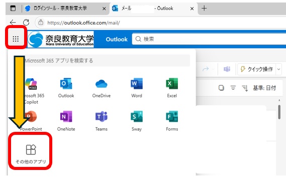Screen dimensions: 286x186
Task: Open OneDrive app
Action: pyautogui.click(x=102, y=88)
